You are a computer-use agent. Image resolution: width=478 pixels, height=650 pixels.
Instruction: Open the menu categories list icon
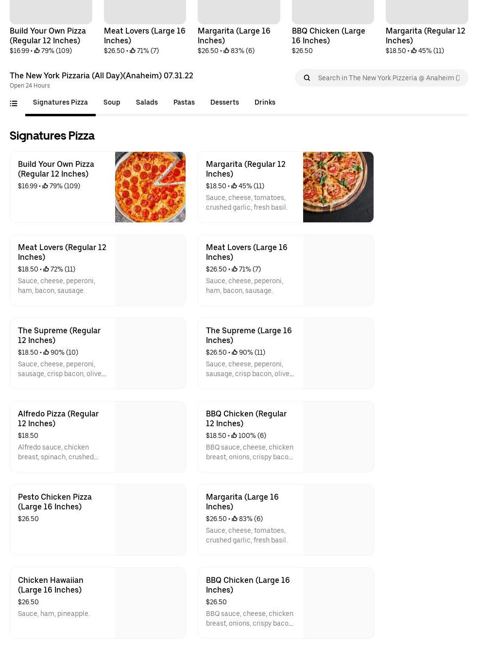pyautogui.click(x=14, y=103)
